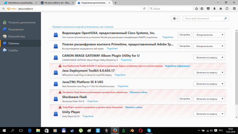Launch Microsoft Edge from the taskbar
The width and height of the screenshot is (238, 134).
(30, 131)
